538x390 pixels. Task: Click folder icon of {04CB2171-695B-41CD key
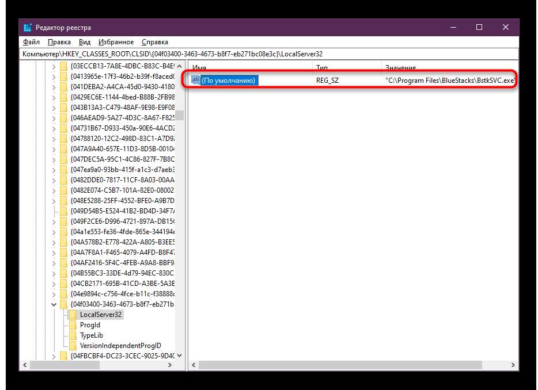(63, 284)
